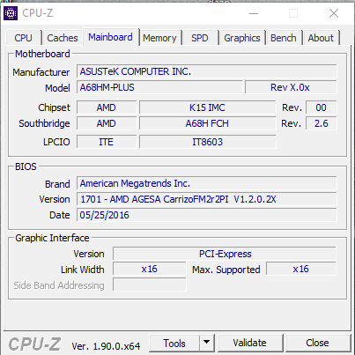The image size is (355, 355).
Task: Click the LPCIO label
Action: (56, 142)
